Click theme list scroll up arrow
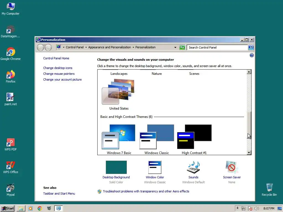The height and width of the screenshot is (212, 283). point(249,72)
